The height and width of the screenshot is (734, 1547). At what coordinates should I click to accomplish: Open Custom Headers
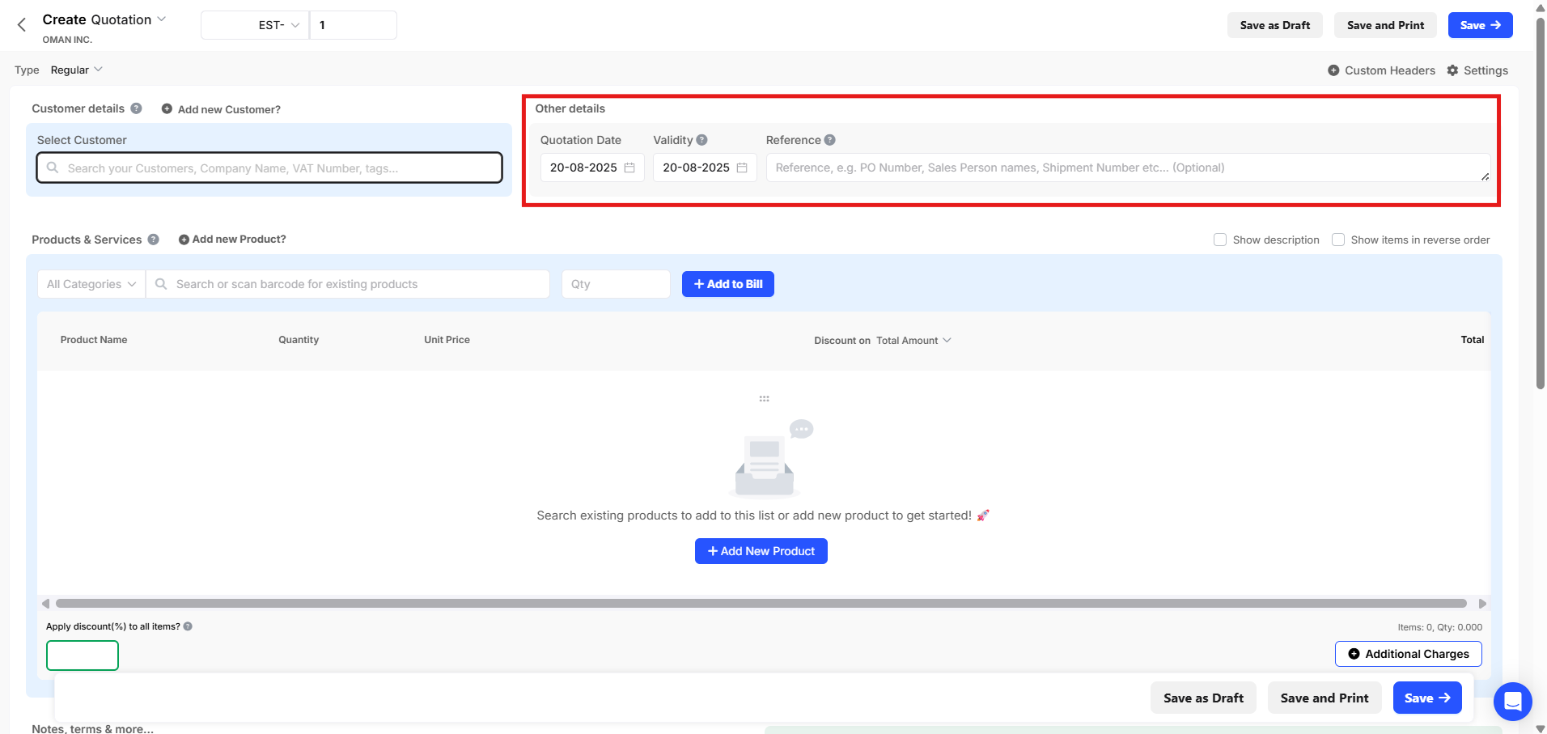1381,70
